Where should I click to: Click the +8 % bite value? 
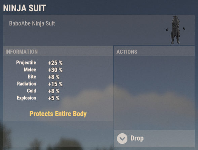click(54, 77)
